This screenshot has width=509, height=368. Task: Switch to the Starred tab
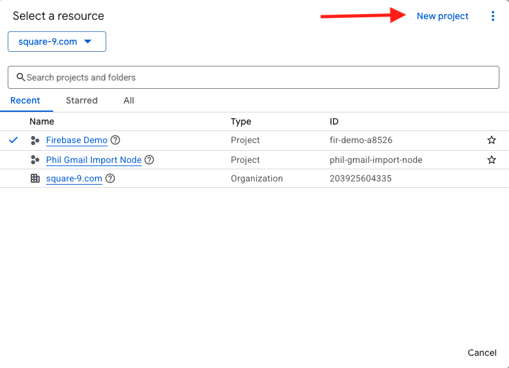[81, 100]
